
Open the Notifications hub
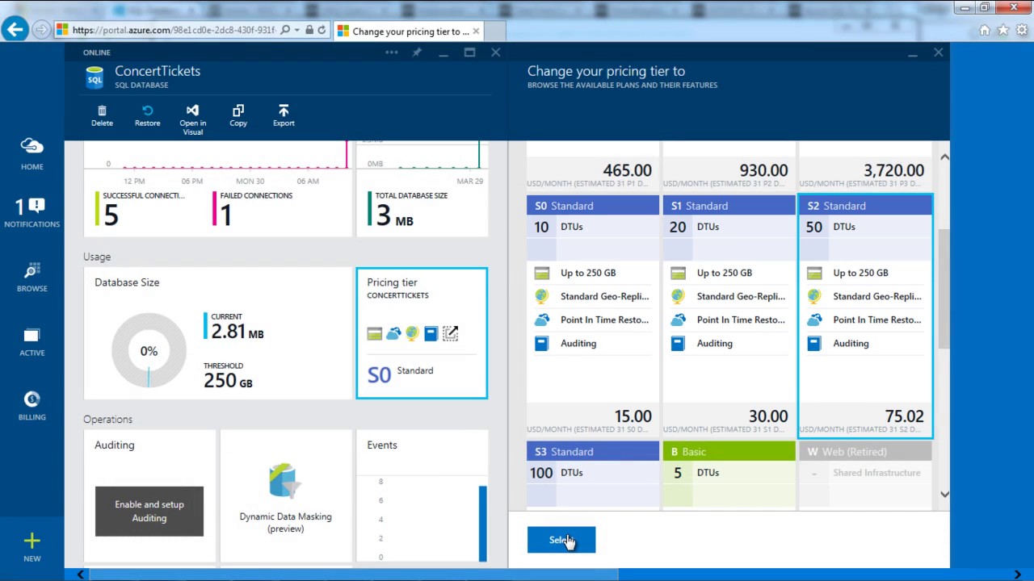coord(32,214)
